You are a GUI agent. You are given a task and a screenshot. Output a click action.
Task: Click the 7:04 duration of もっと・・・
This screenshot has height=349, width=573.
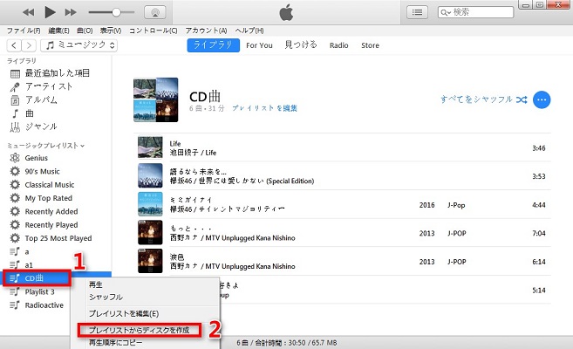[539, 234]
